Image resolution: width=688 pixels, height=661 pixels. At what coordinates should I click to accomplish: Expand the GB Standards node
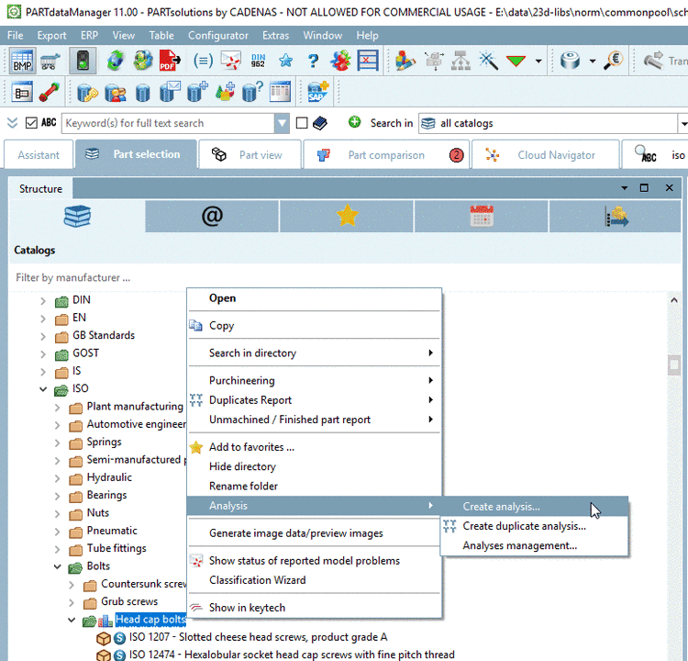click(42, 336)
